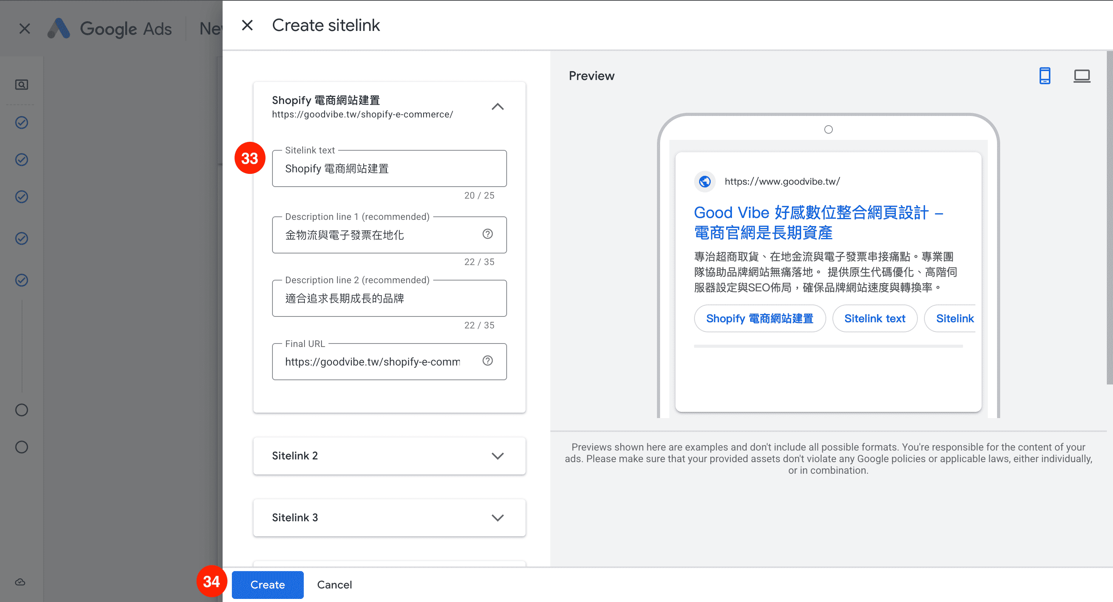Close the Google Ads campaign editor behind
Image resolution: width=1113 pixels, height=602 pixels.
tap(25, 29)
